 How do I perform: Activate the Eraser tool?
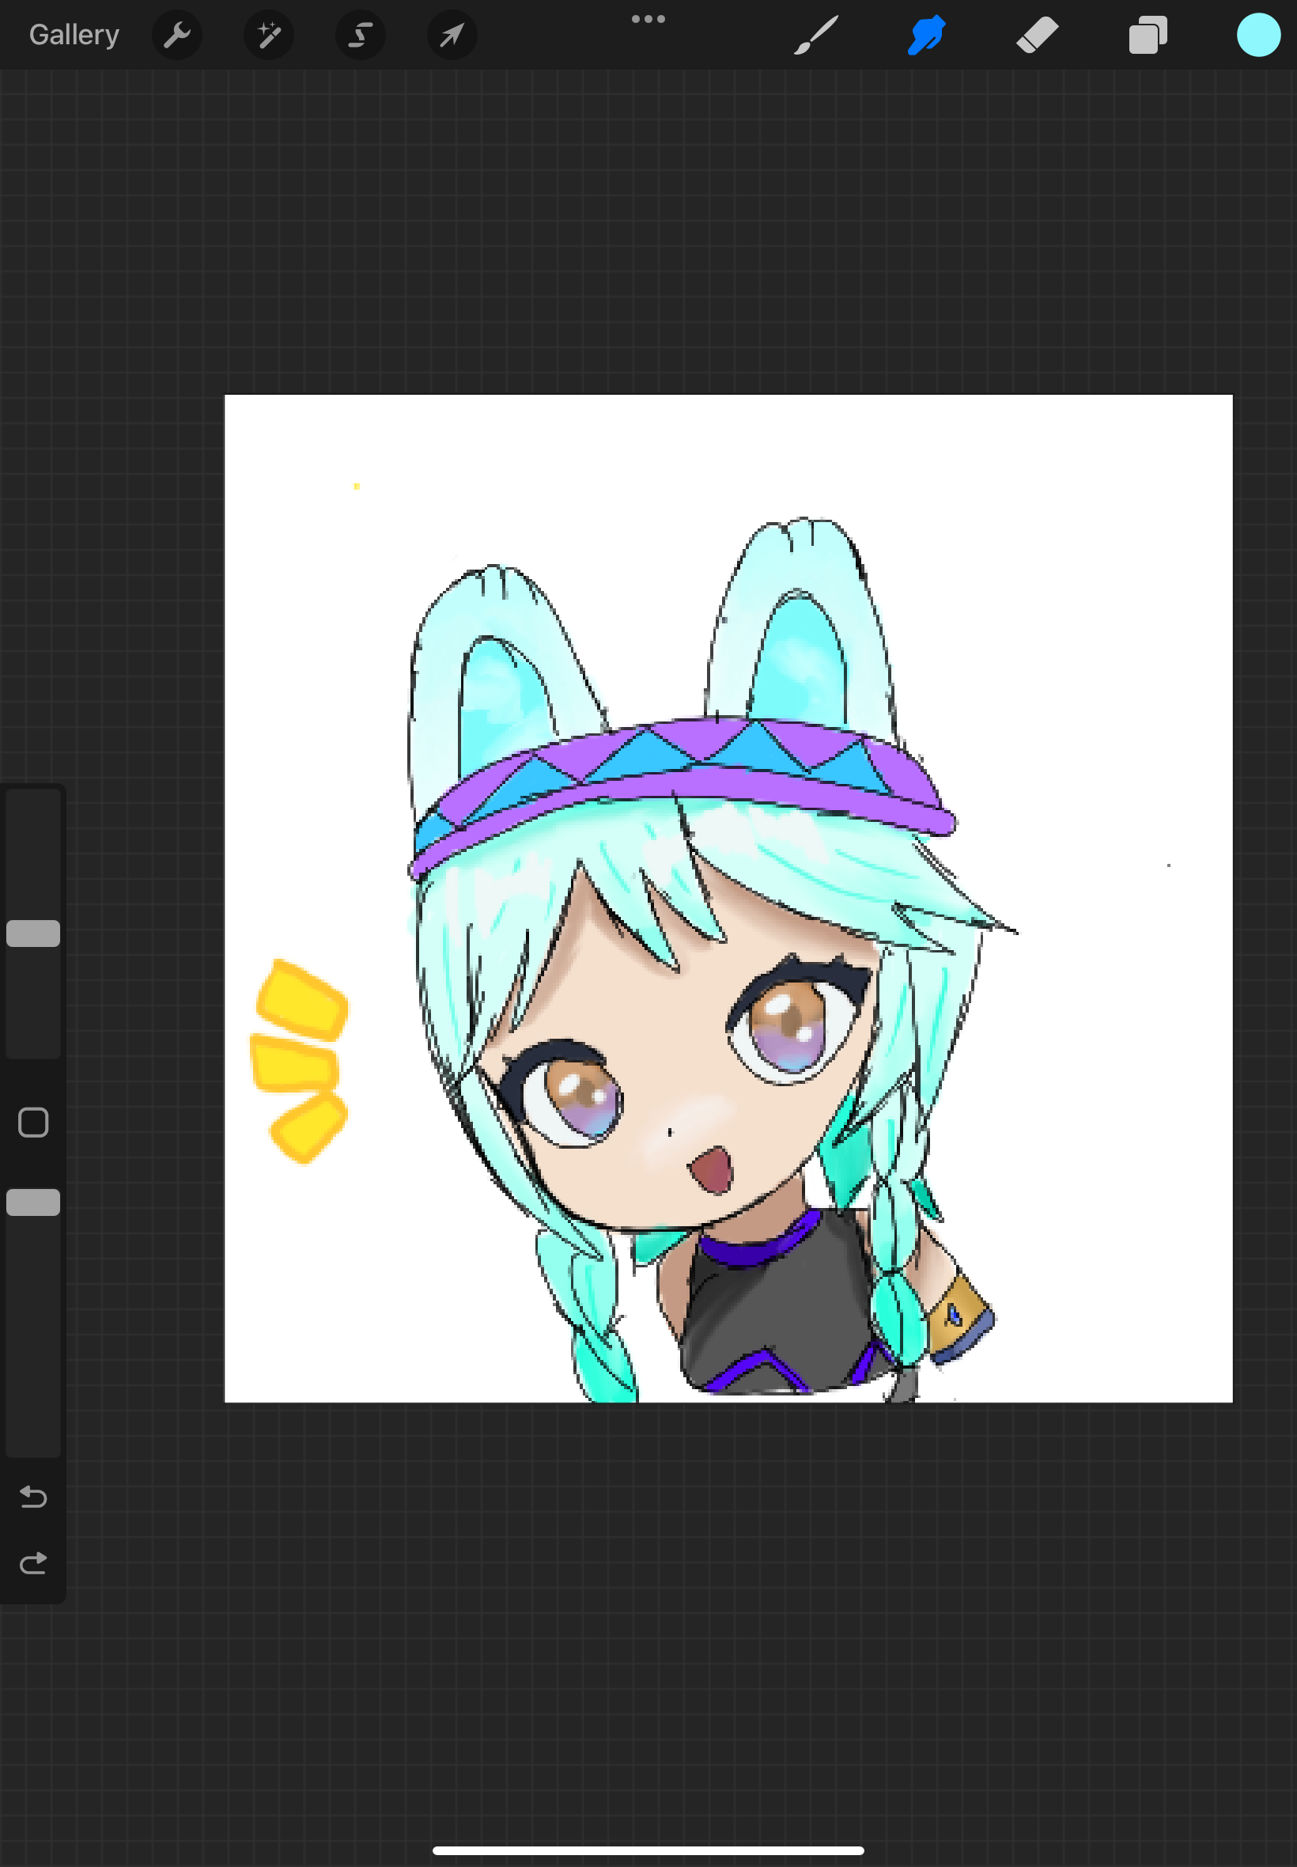click(1037, 35)
